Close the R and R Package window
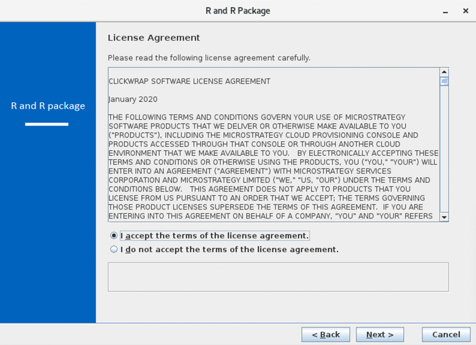Screen dimensions: 476x345 tap(465, 11)
